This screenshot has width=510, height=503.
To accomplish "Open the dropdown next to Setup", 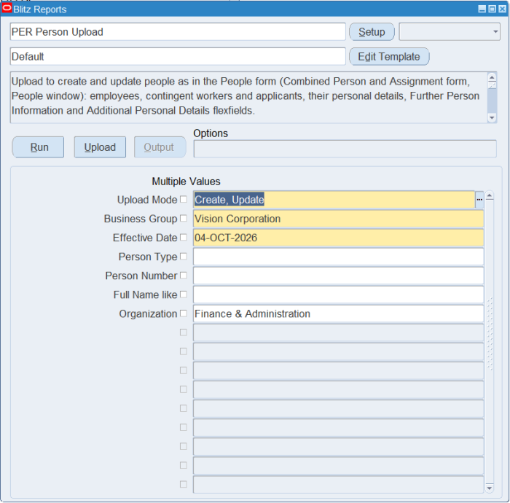I will click(450, 32).
